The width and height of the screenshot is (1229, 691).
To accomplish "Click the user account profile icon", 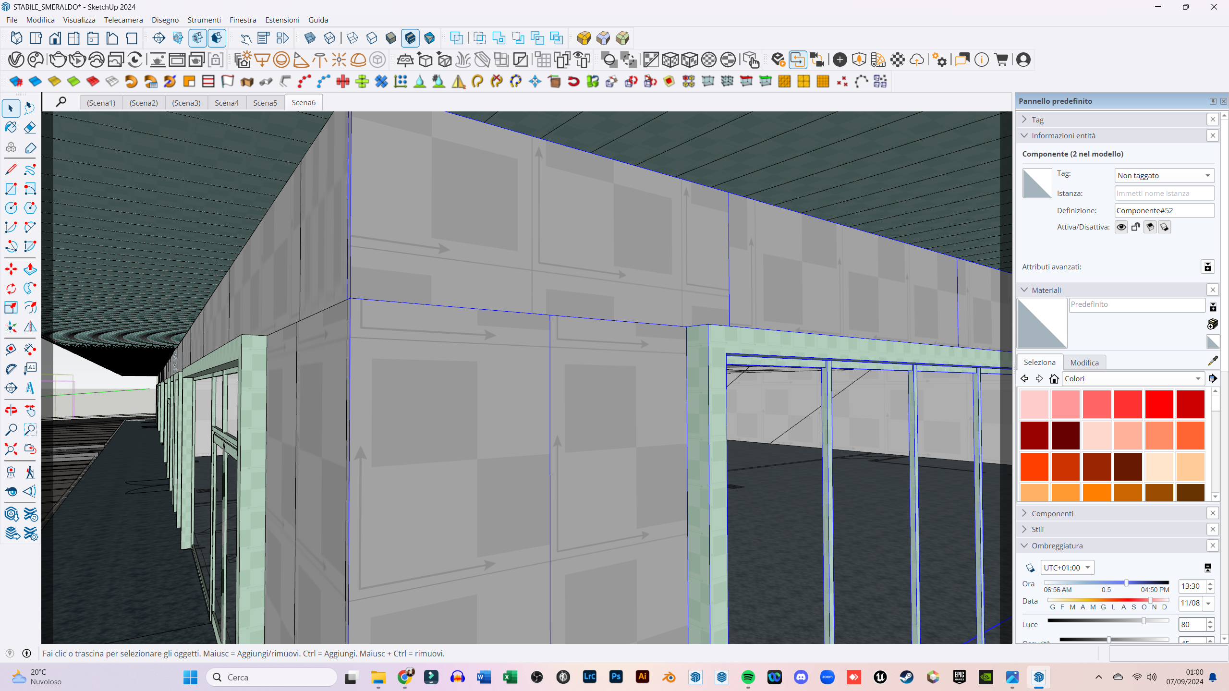I will tap(1023, 60).
